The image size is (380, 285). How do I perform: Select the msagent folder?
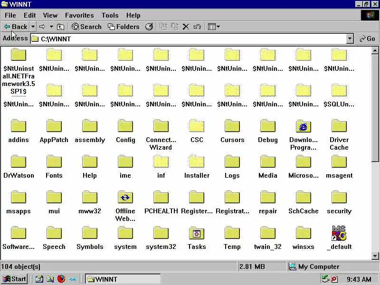tap(339, 167)
